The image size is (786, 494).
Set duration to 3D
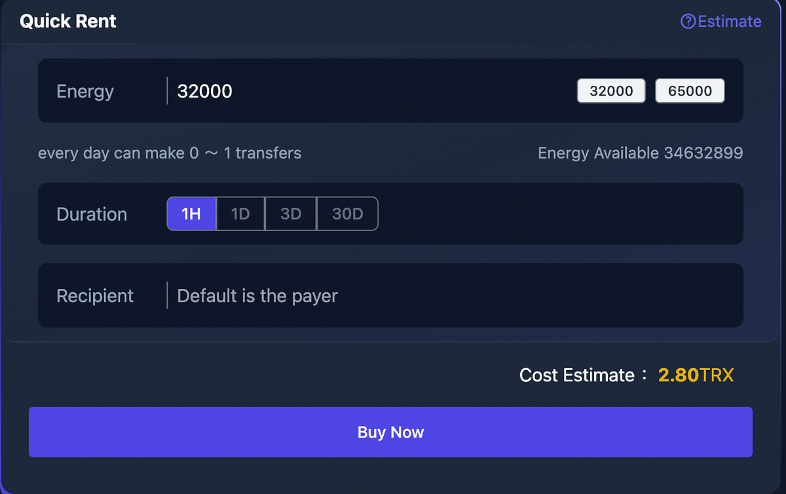(291, 214)
